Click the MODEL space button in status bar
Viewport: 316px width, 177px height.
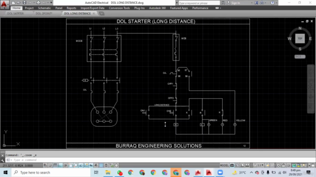tap(224, 165)
